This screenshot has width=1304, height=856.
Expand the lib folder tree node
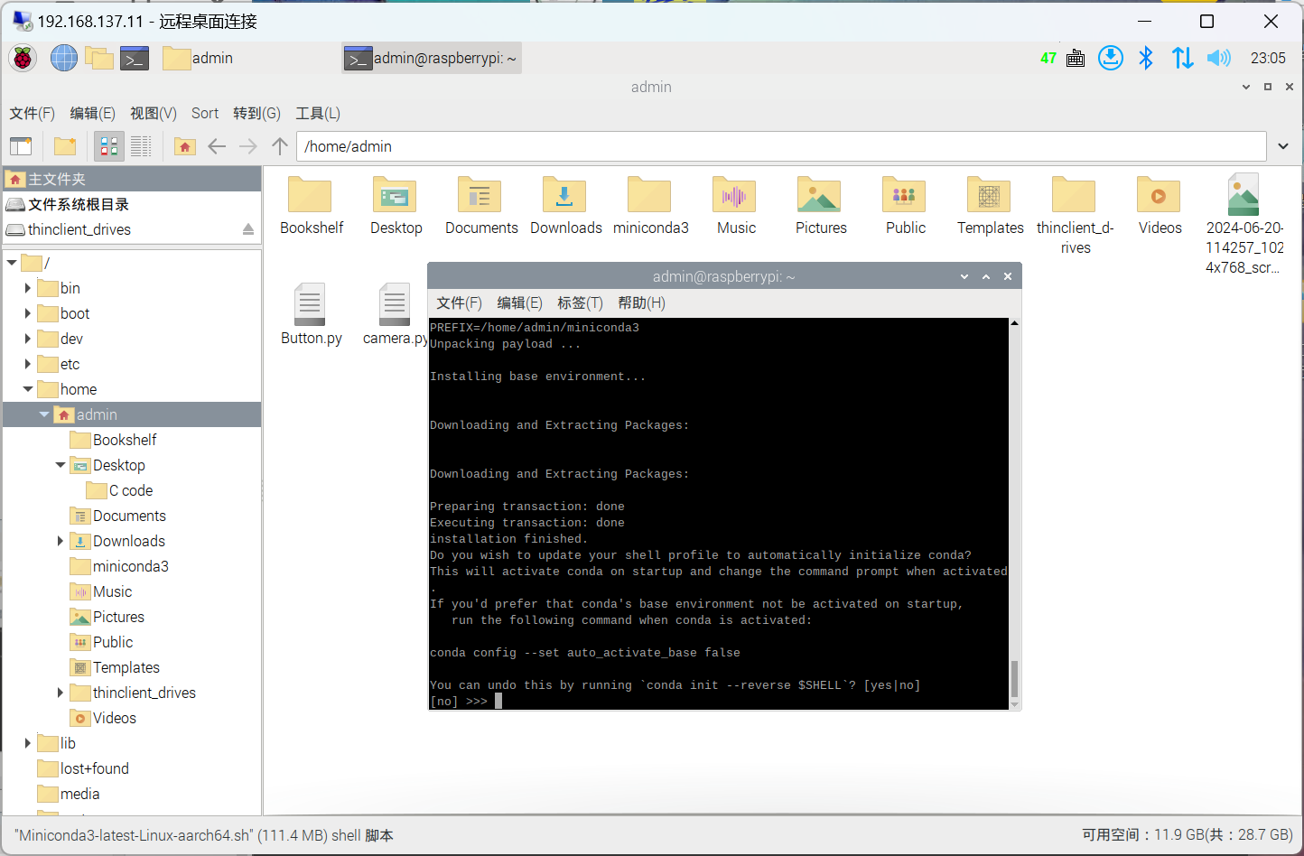[28, 743]
